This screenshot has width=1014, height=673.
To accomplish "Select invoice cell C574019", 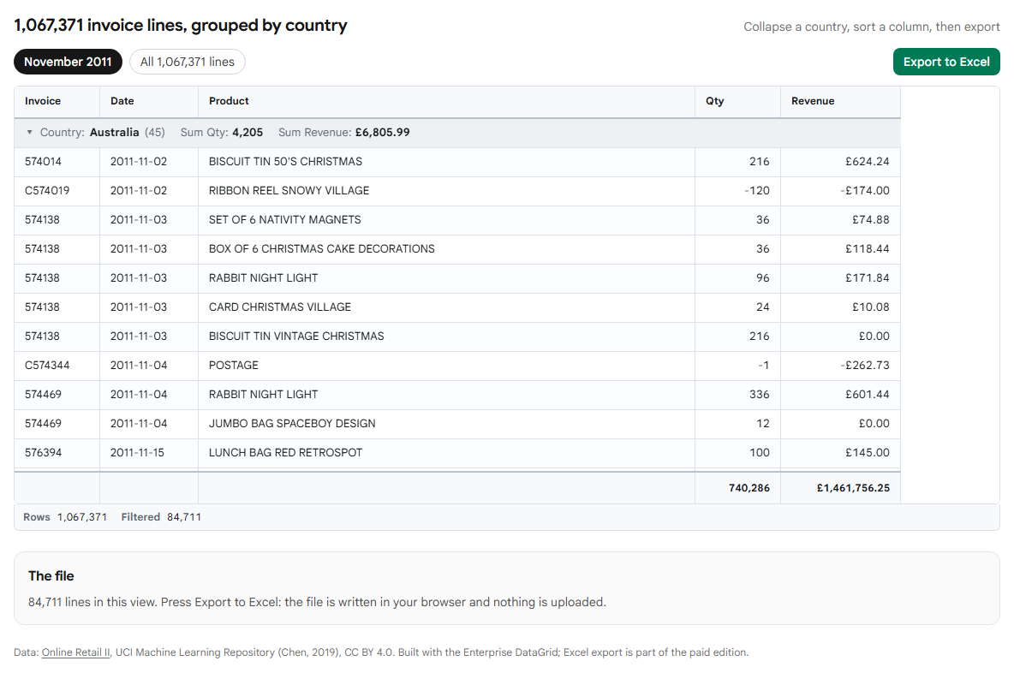I will coord(57,191).
